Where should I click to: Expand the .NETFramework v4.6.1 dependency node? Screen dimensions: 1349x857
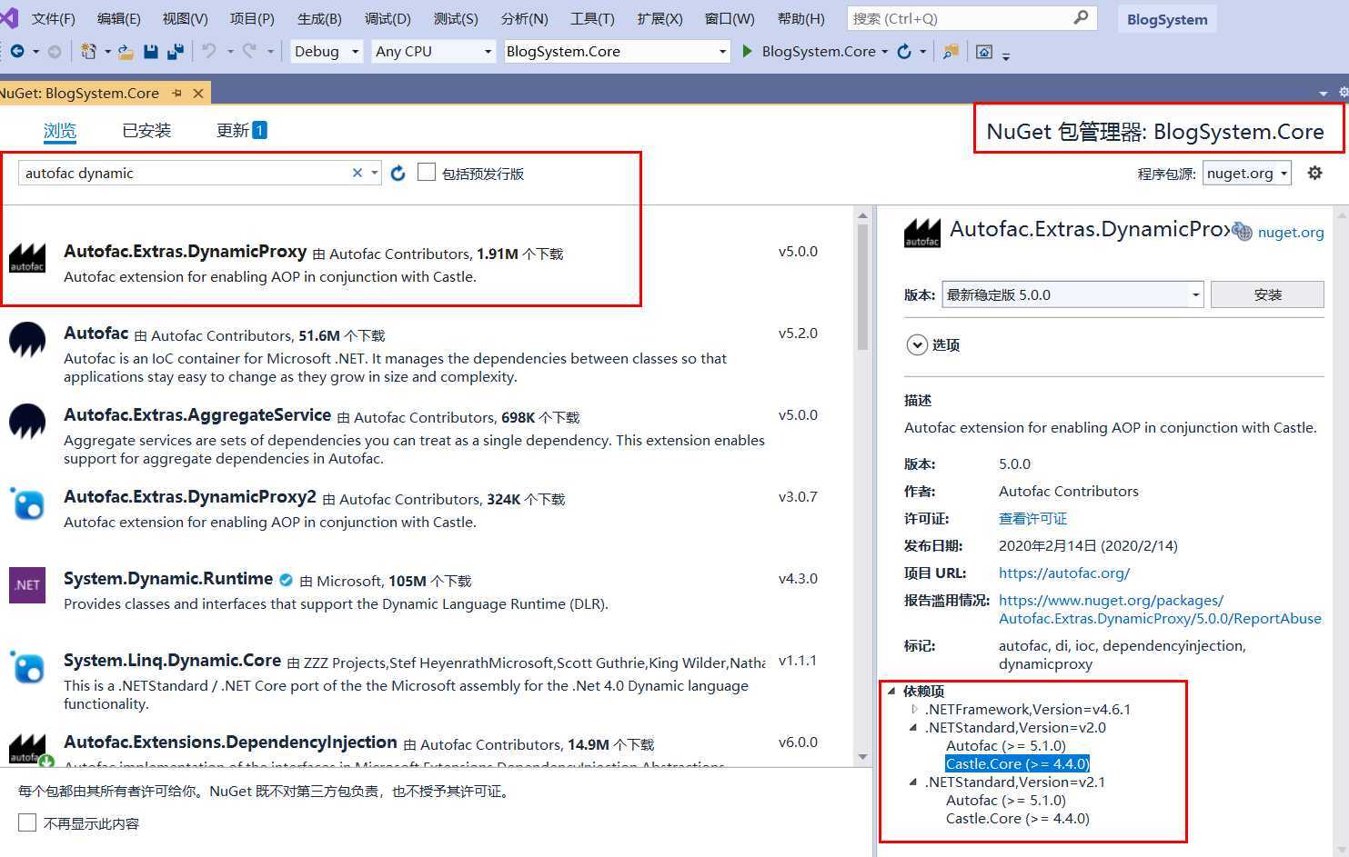click(914, 709)
